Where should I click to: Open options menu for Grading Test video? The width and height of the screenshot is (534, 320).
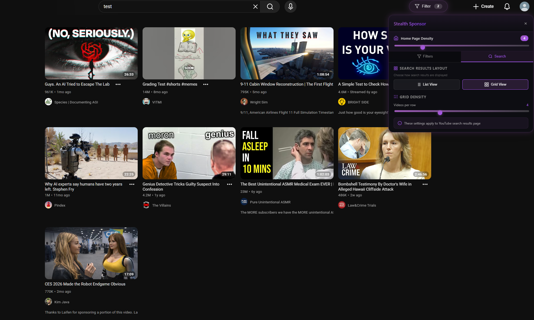pos(206,84)
